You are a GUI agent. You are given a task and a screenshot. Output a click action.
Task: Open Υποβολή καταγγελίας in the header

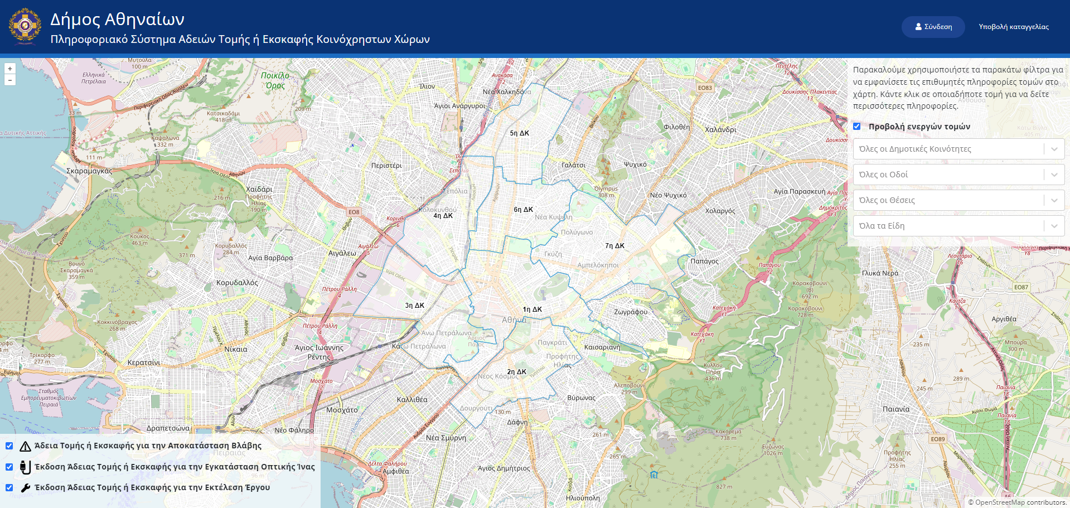tap(1013, 27)
